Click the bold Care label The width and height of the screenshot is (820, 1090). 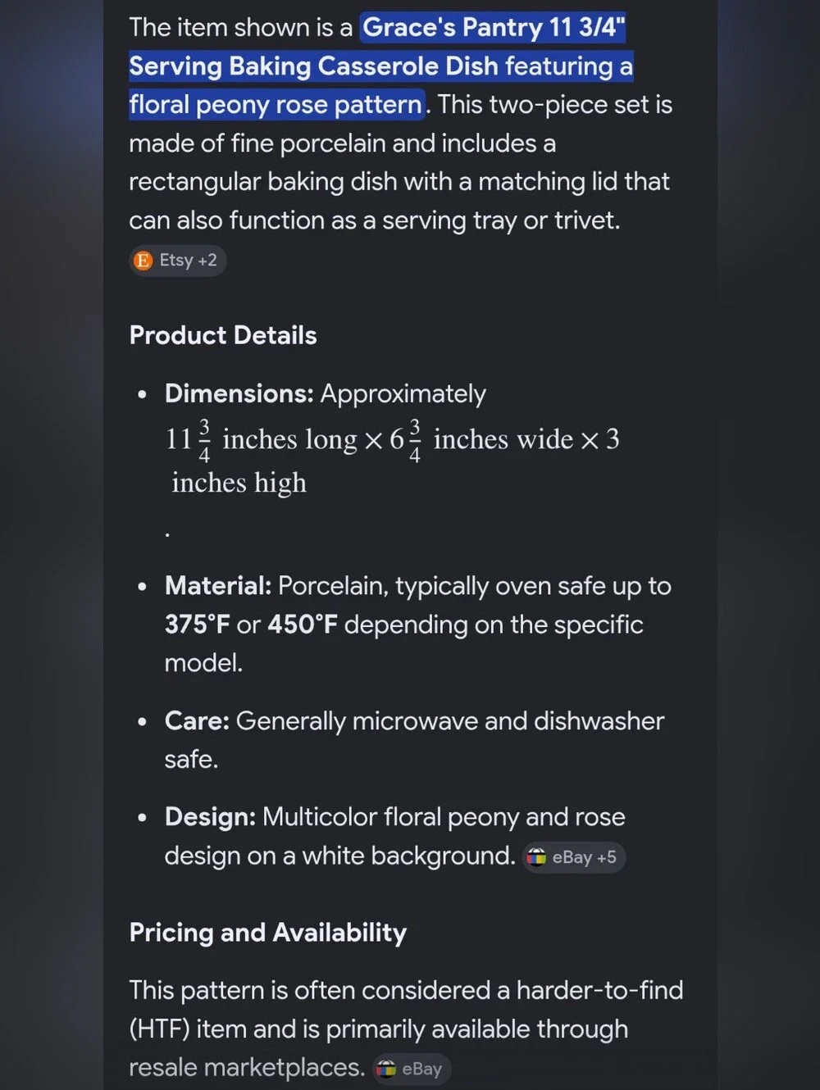[x=197, y=721]
